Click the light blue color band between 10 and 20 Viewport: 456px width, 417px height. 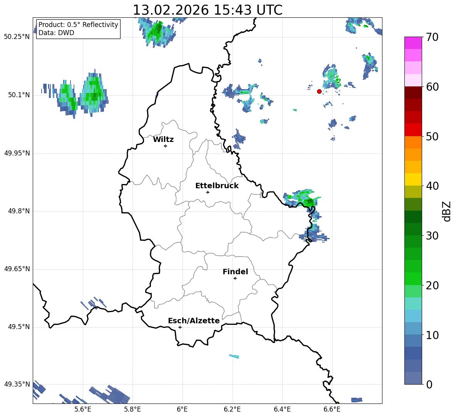[413, 316]
